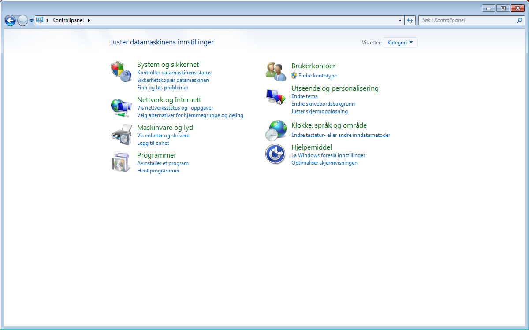Expand the arrow after Kontrollpanel in breadcrumb
The width and height of the screenshot is (529, 330).
click(89, 20)
